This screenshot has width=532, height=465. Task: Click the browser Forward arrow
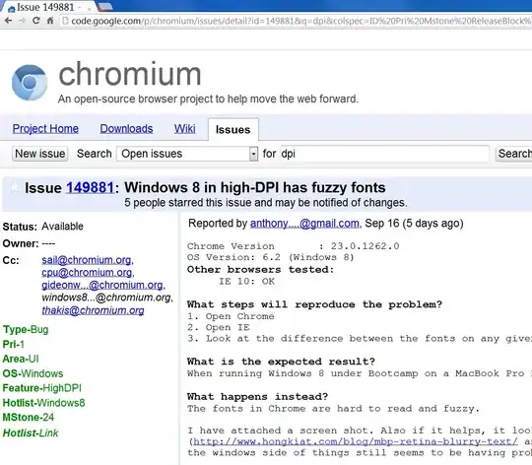tap(22, 21)
